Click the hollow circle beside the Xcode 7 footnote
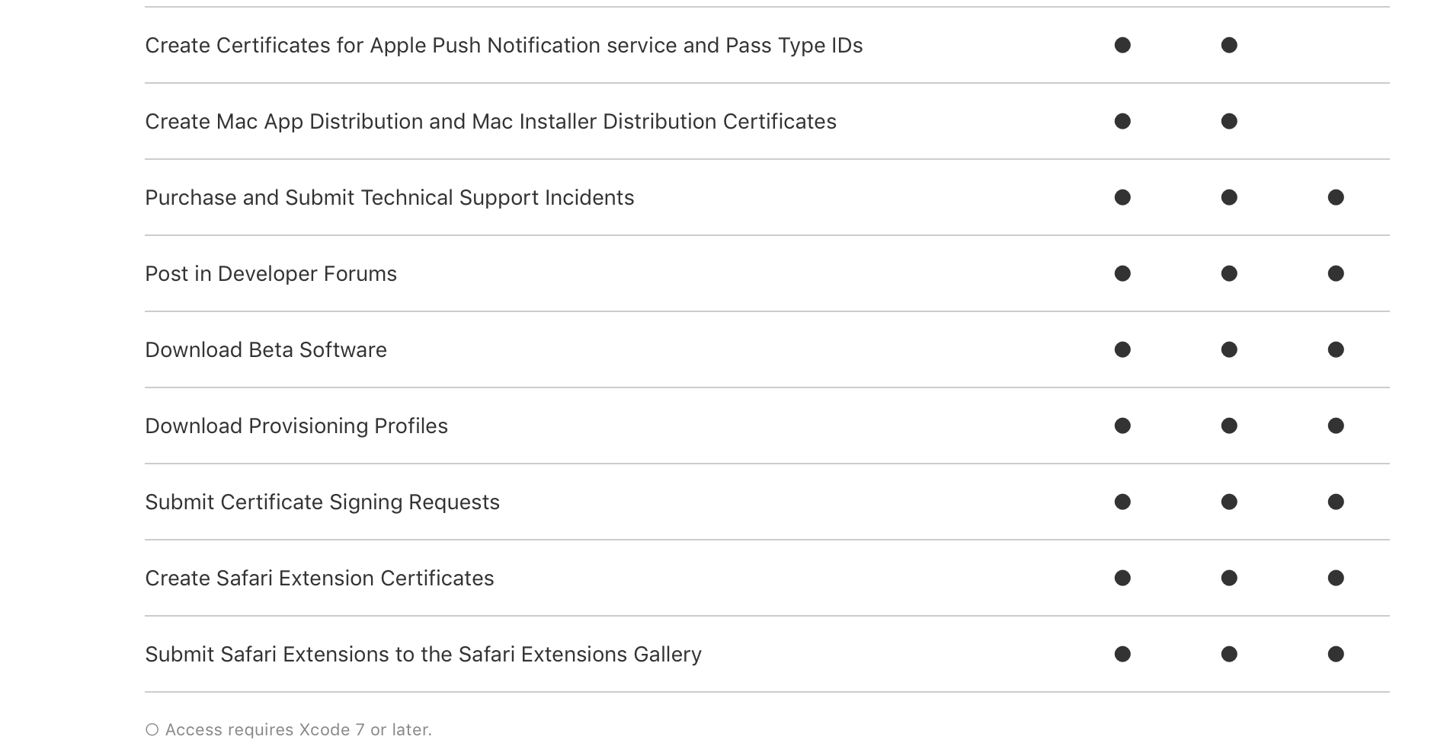The image size is (1431, 746). 152,729
